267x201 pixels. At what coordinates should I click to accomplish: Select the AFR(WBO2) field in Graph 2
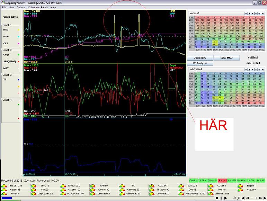tap(10, 62)
